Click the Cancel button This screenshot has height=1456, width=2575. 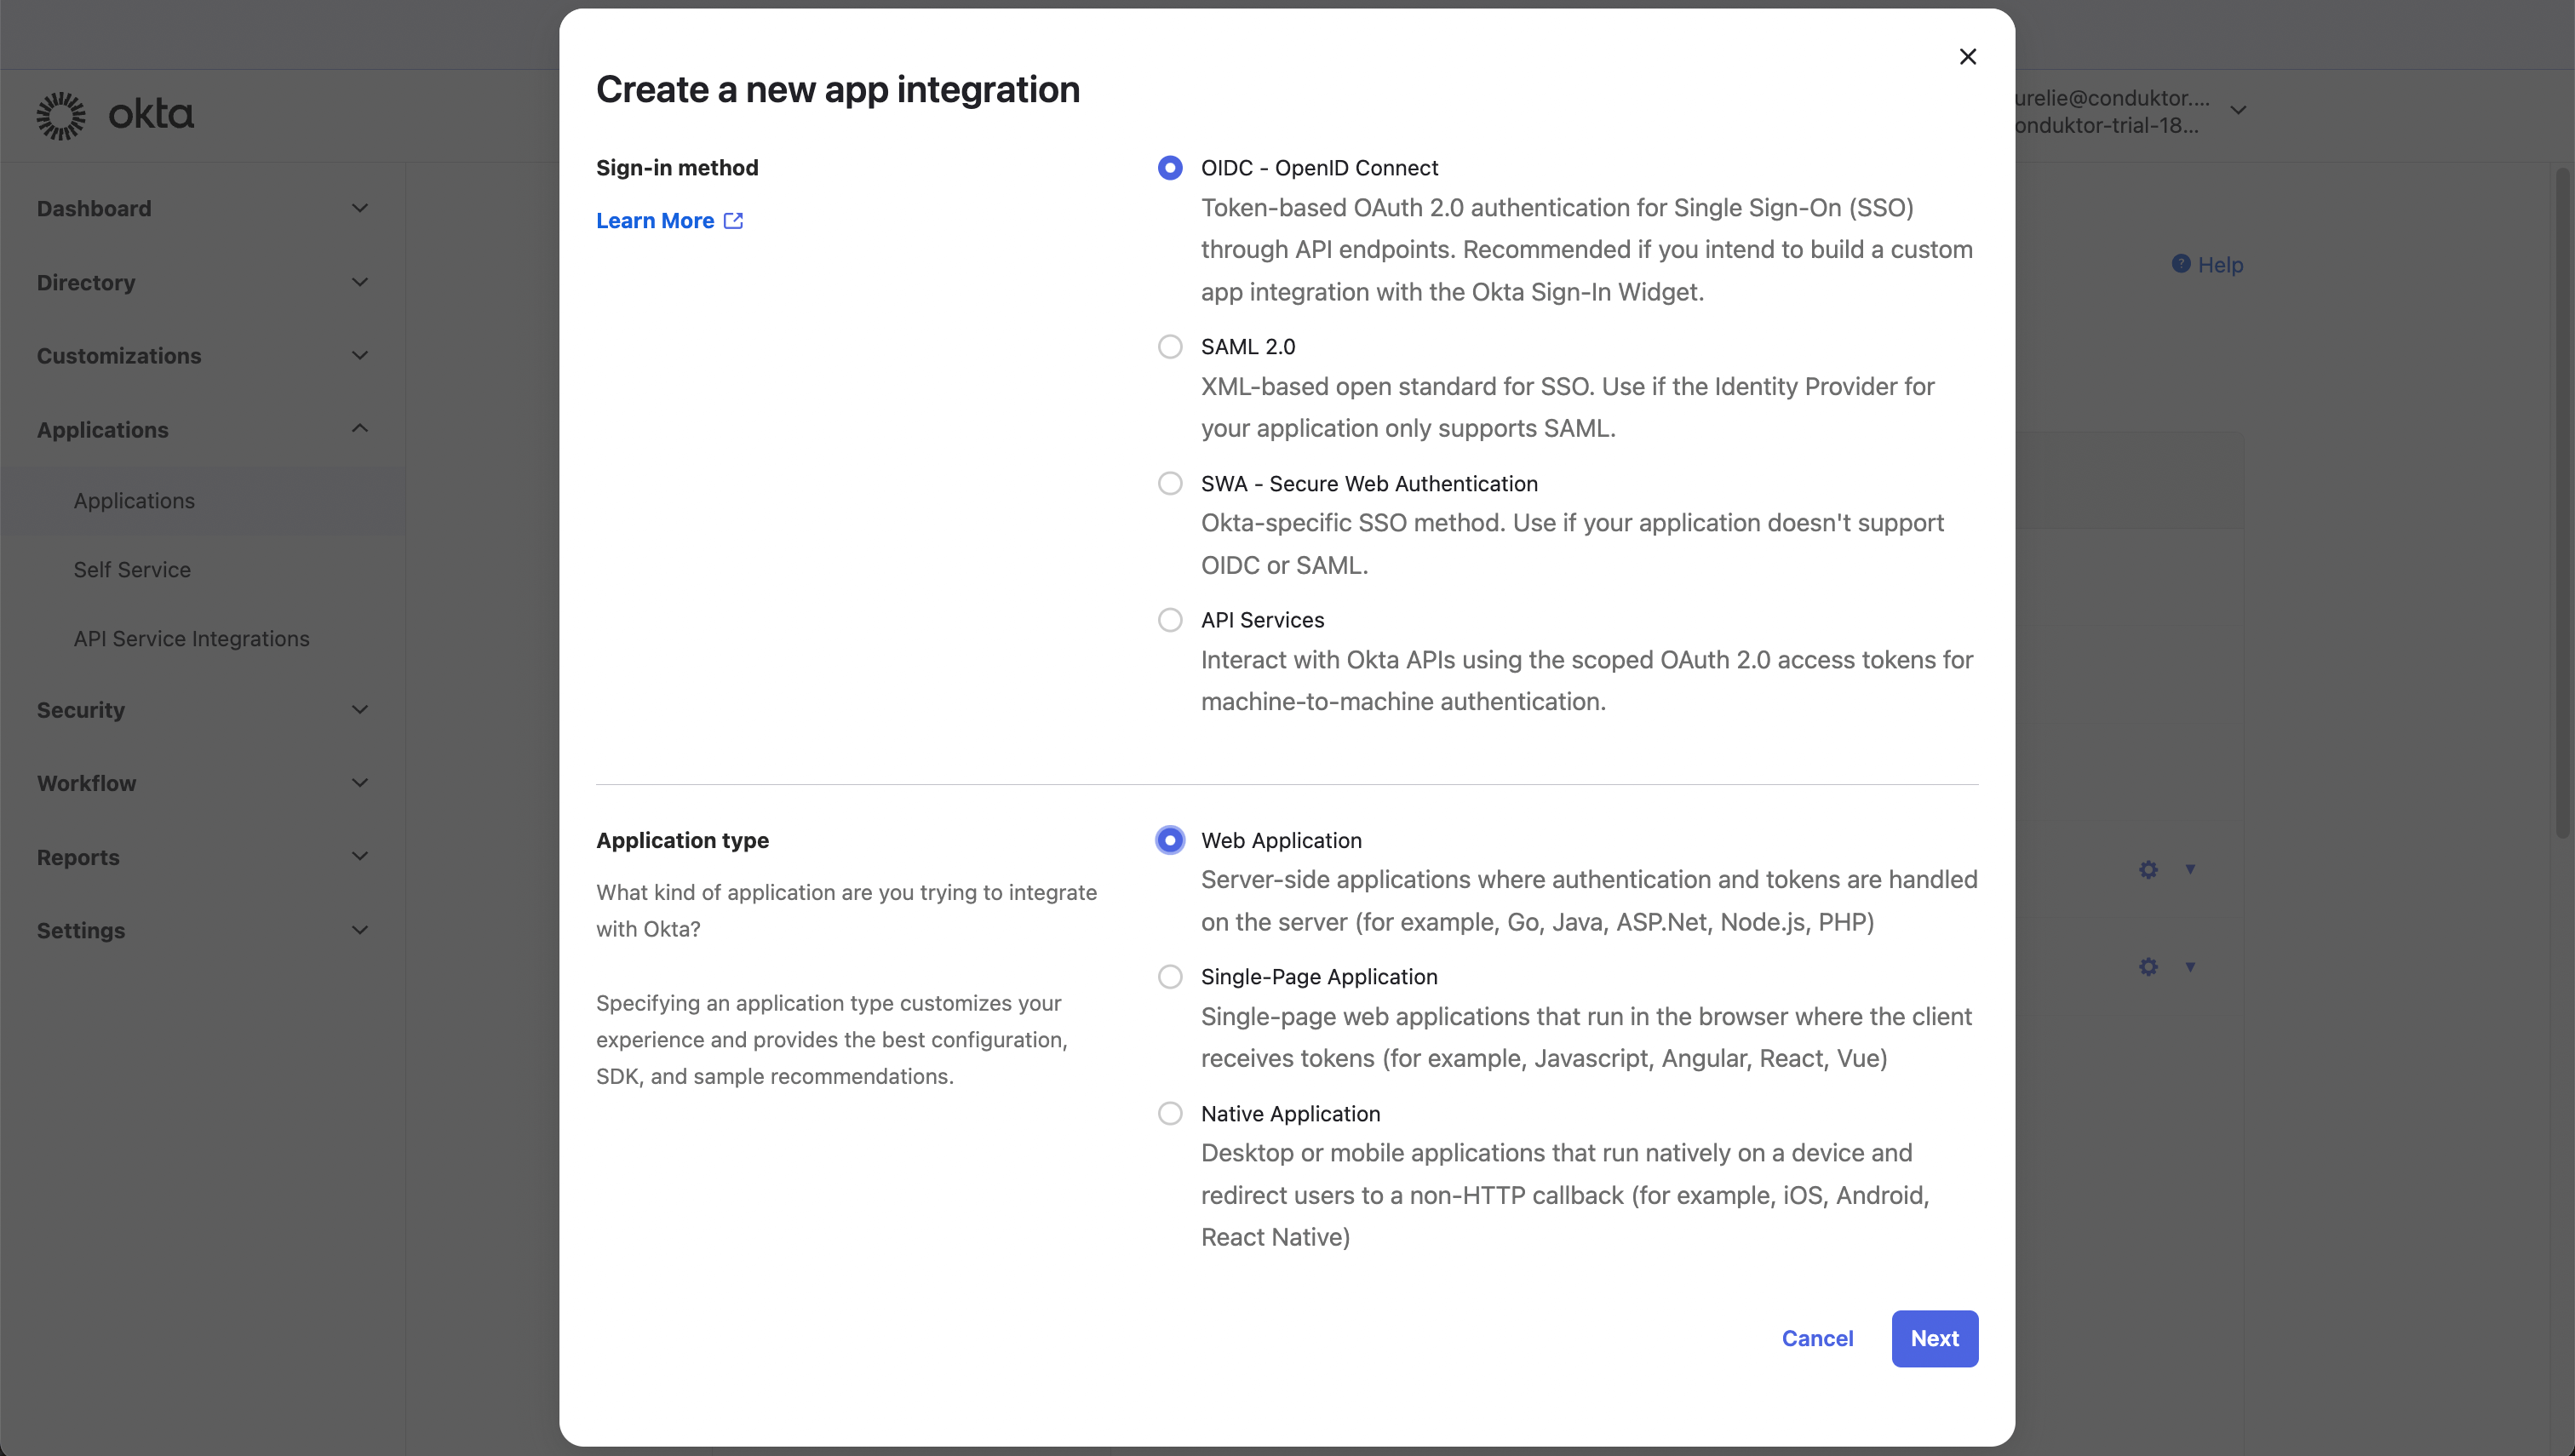coord(1817,1339)
